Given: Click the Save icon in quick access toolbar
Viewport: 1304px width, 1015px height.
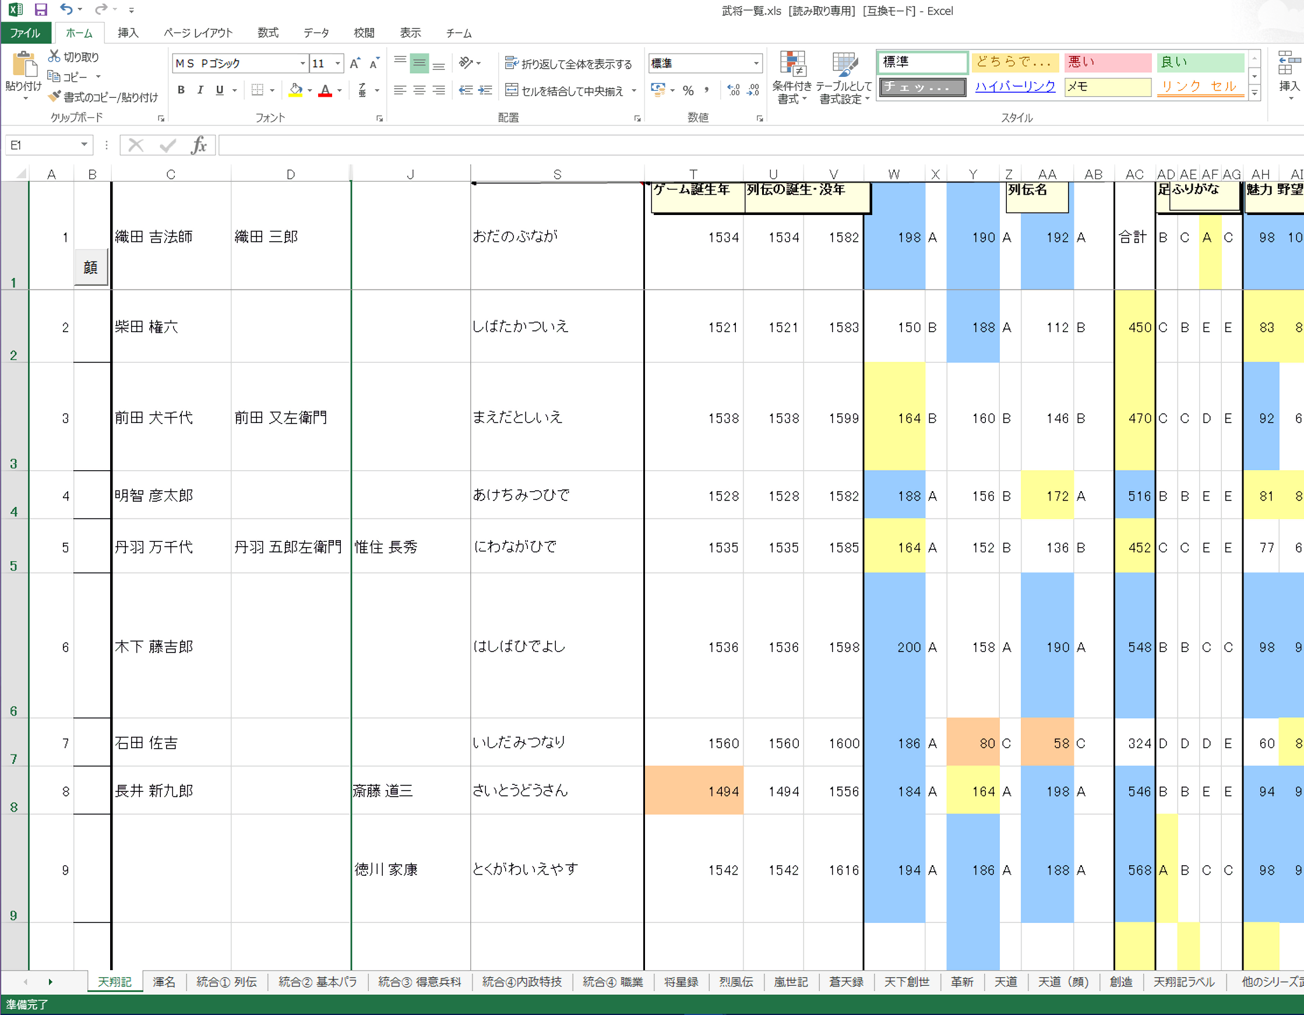Looking at the screenshot, I should tap(41, 9).
